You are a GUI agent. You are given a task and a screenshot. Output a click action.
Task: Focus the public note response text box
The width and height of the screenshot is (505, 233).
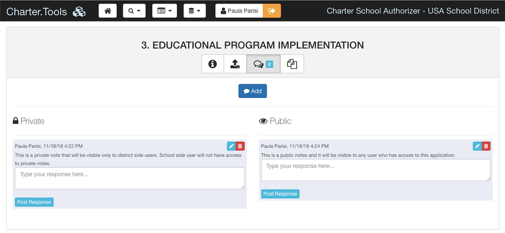(376, 170)
